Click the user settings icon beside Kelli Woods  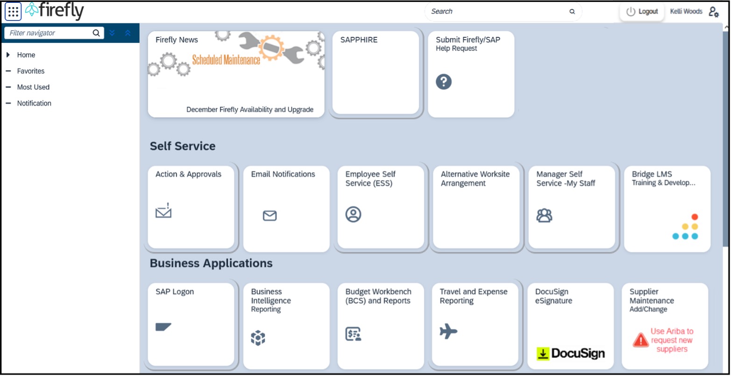click(713, 12)
